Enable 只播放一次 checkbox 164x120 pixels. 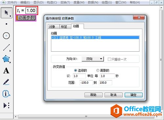pyautogui.click(x=109, y=59)
